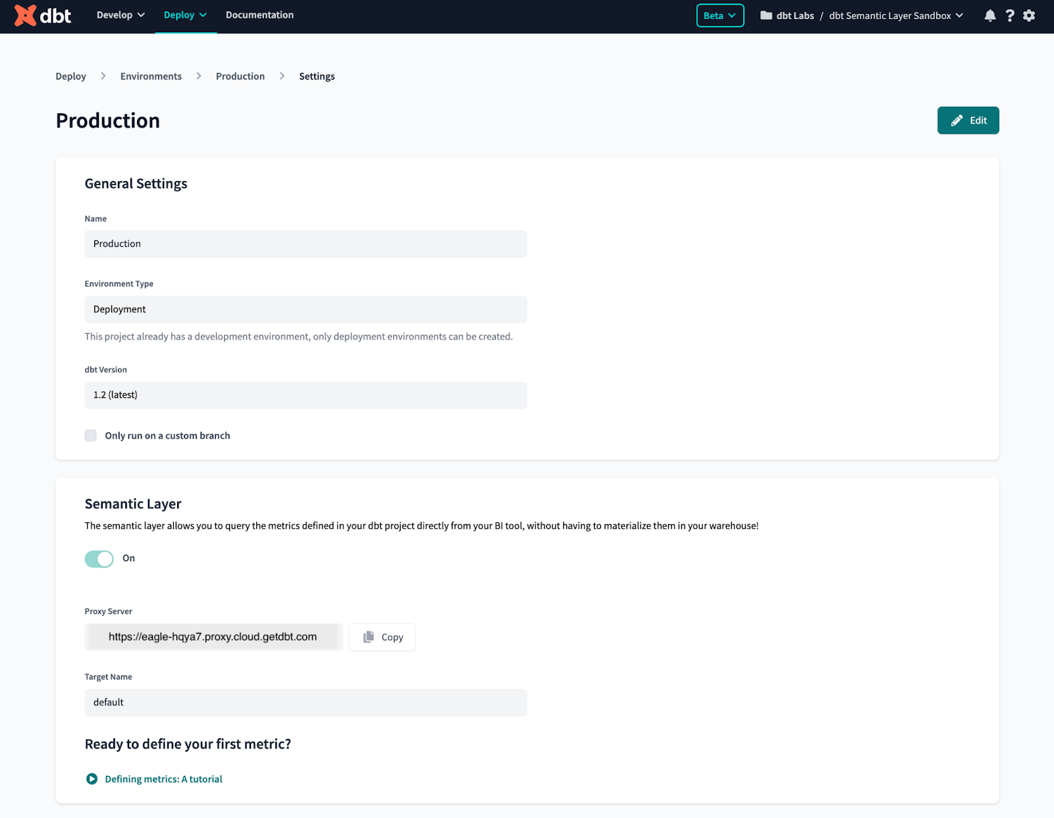Click the folder icon beside dbt Labs
1054x818 pixels.
[x=766, y=16]
